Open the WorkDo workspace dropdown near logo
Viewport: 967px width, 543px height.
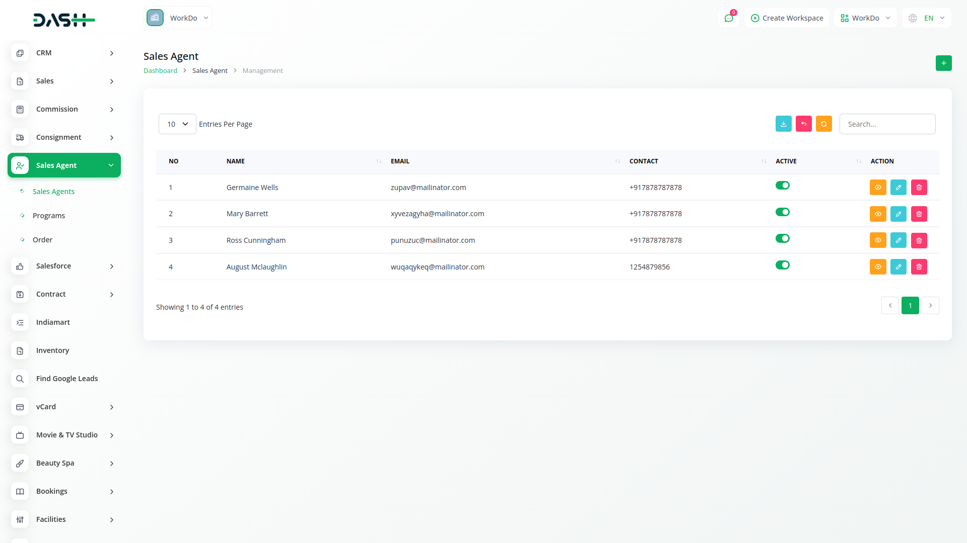click(178, 18)
